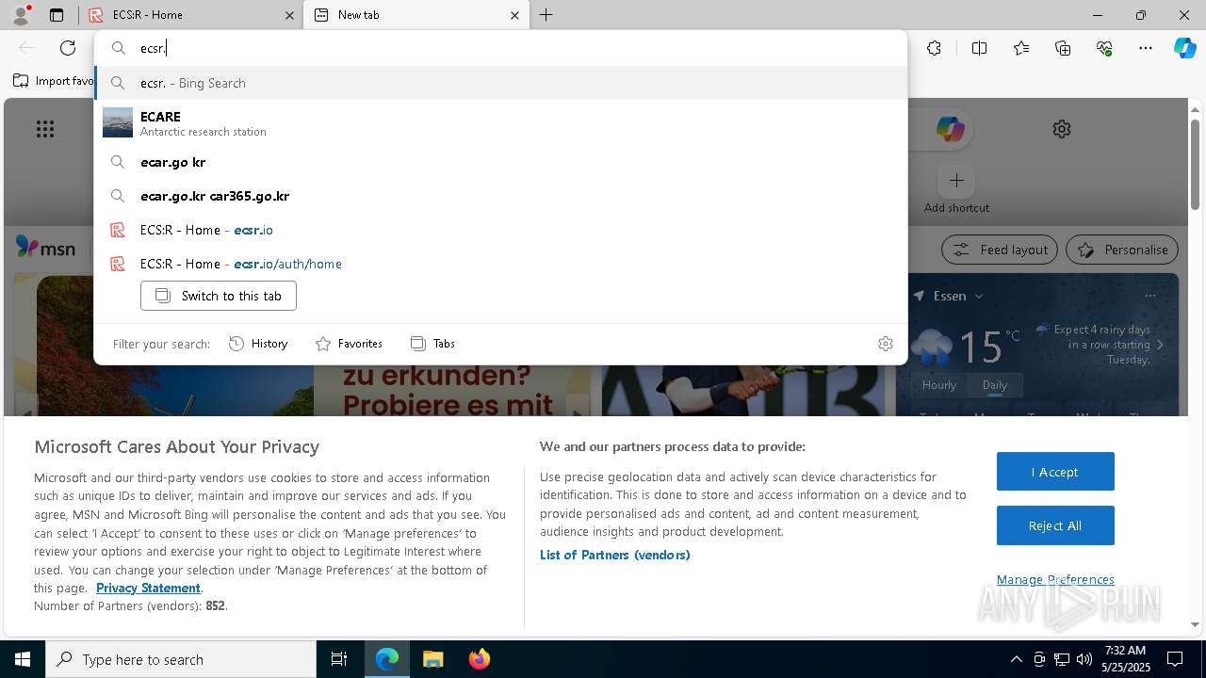The width and height of the screenshot is (1206, 678).
Task: Click inside the address bar text field
Action: tap(518, 48)
